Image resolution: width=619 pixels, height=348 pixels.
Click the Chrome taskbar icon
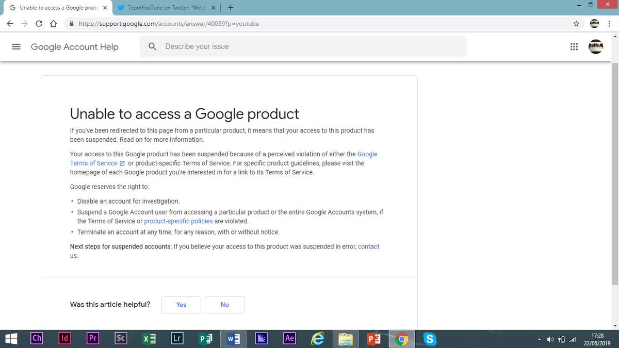tap(402, 339)
